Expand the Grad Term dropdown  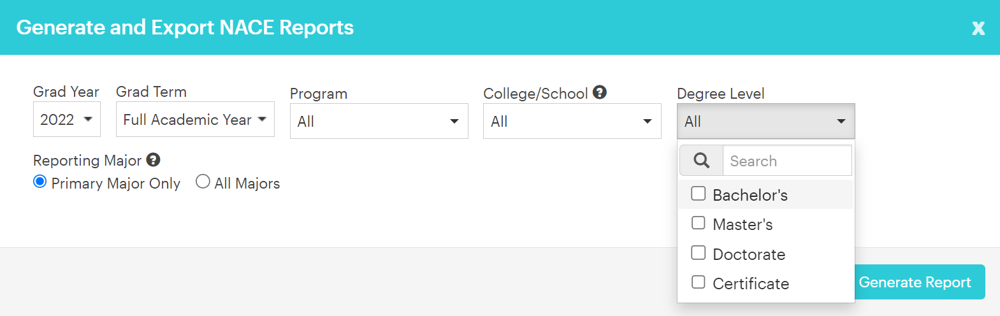(x=195, y=119)
